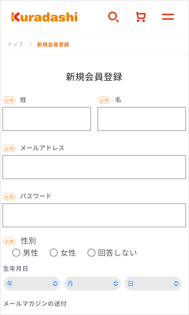Image resolution: width=189 pixels, height=315 pixels.
Task: Go to トップ breadcrumb link
Action: pos(15,44)
